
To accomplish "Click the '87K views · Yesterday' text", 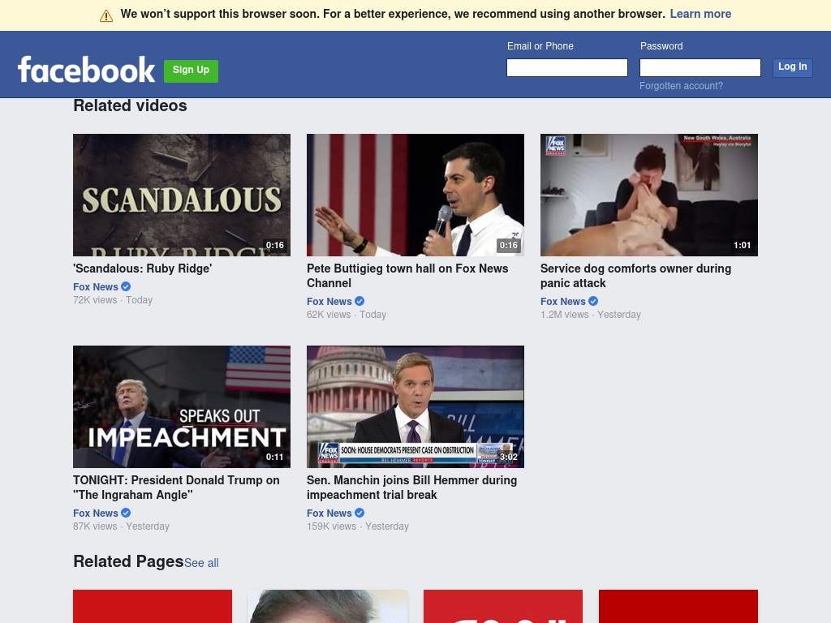I will point(122,526).
